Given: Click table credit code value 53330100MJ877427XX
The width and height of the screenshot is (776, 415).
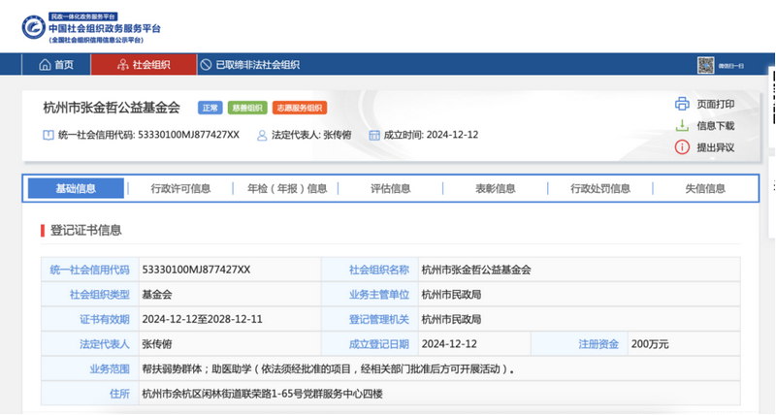Looking at the screenshot, I should (196, 270).
